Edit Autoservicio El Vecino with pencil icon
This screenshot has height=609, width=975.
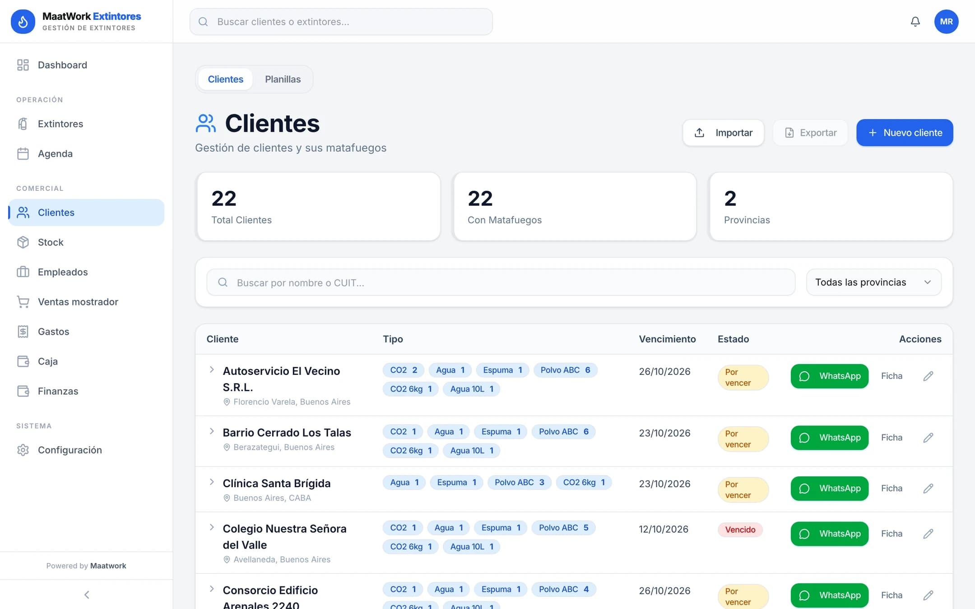point(928,376)
